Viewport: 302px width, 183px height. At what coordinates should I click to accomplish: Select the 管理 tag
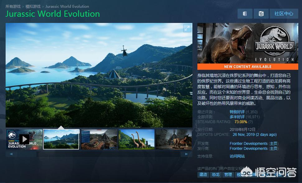pyautogui.click(x=228, y=175)
